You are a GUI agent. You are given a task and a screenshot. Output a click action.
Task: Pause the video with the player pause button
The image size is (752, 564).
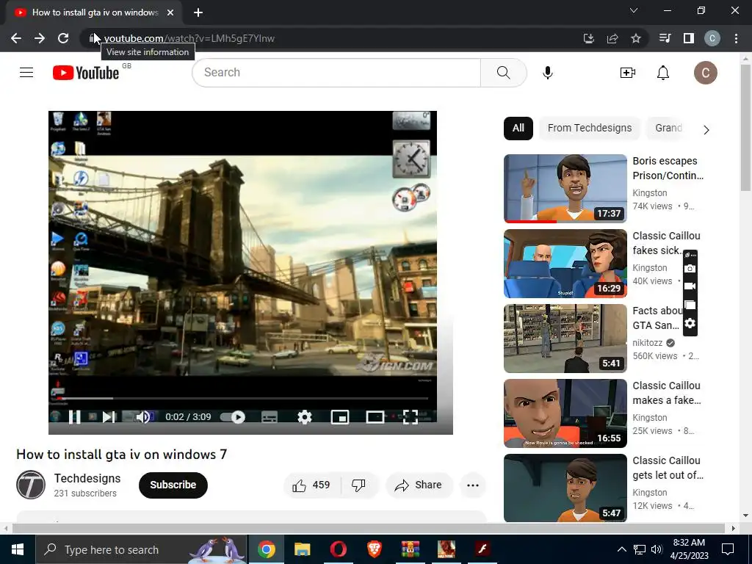click(x=74, y=417)
